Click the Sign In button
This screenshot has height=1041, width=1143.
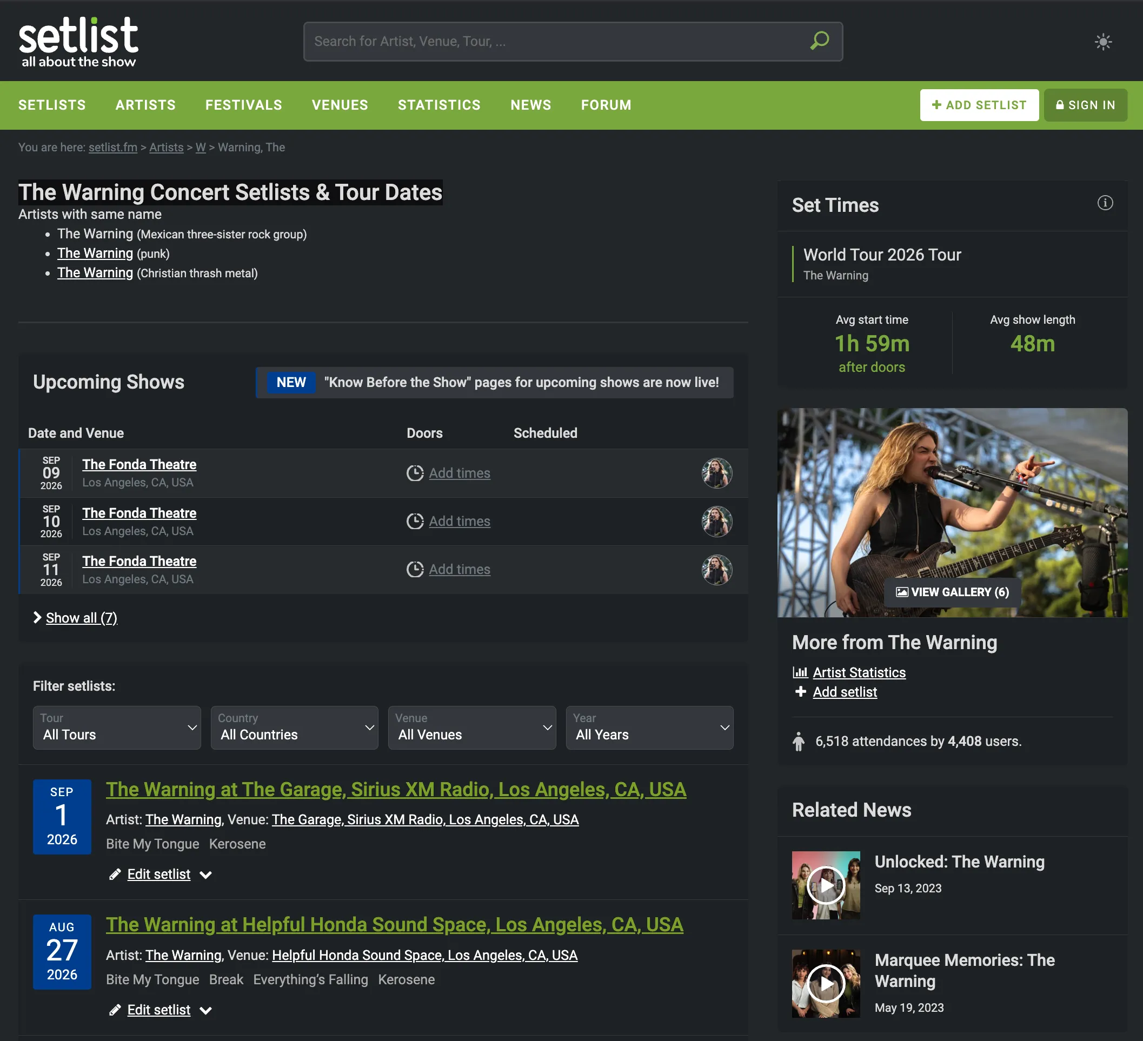(1085, 105)
